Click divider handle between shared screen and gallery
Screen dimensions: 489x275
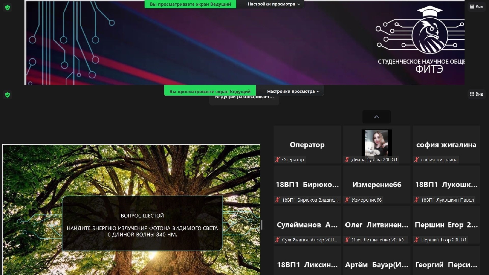pos(262,225)
